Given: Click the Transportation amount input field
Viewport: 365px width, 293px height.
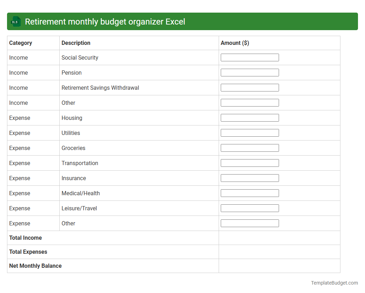Looking at the screenshot, I should point(250,163).
